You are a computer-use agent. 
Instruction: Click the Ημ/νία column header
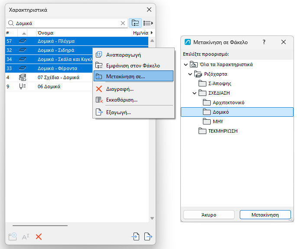point(140,33)
